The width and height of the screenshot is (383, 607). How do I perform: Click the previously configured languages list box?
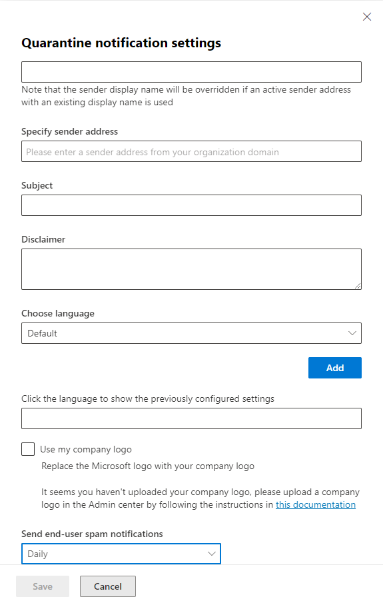[192, 418]
